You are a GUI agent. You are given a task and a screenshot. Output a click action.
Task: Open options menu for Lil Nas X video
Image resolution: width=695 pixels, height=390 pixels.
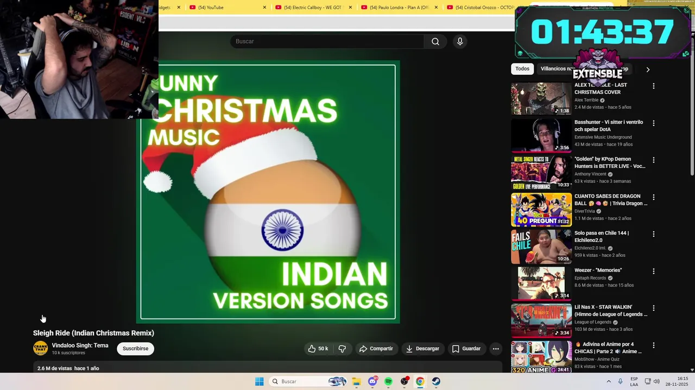tap(654, 308)
